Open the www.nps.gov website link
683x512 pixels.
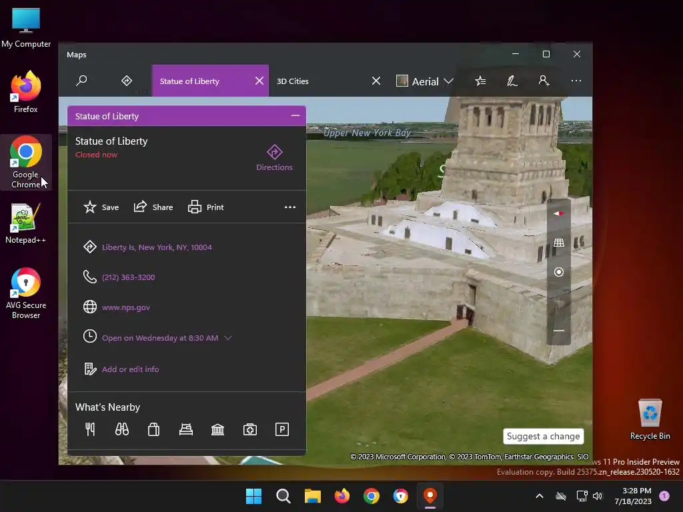[126, 307]
